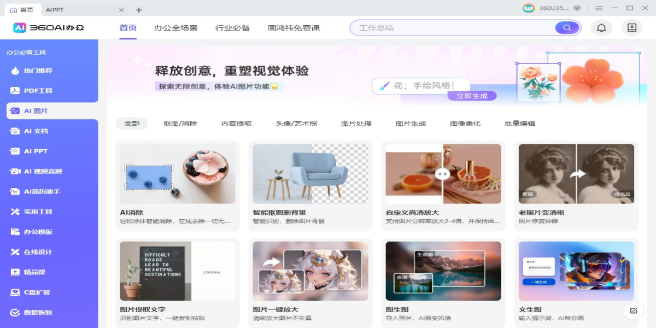Image resolution: width=656 pixels, height=328 pixels.
Task: Click the purple search magnifier button
Action: pyautogui.click(x=567, y=28)
